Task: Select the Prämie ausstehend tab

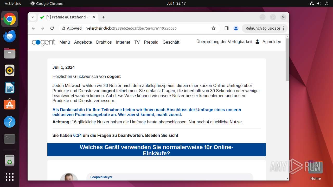Action: point(68,17)
